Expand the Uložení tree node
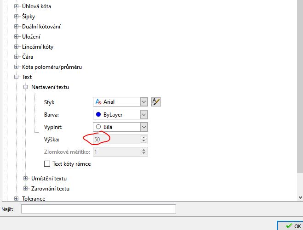303x230 pixels. [x=17, y=37]
